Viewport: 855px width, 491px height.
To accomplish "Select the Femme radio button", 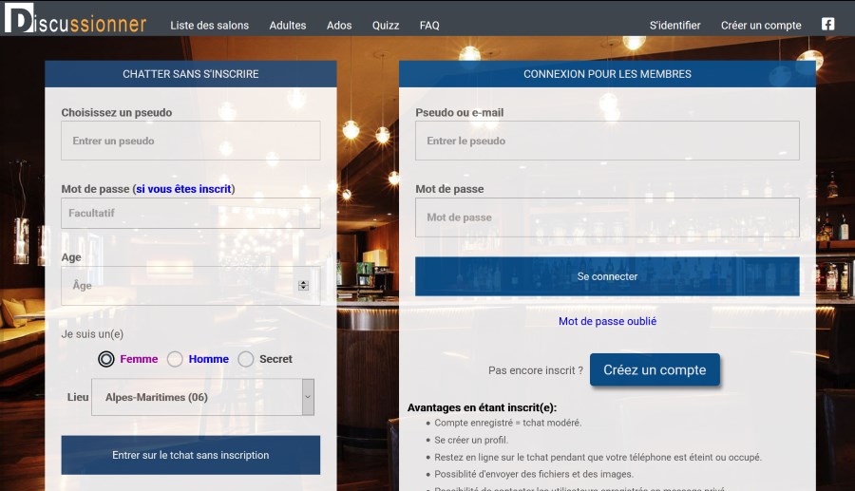I will (106, 359).
